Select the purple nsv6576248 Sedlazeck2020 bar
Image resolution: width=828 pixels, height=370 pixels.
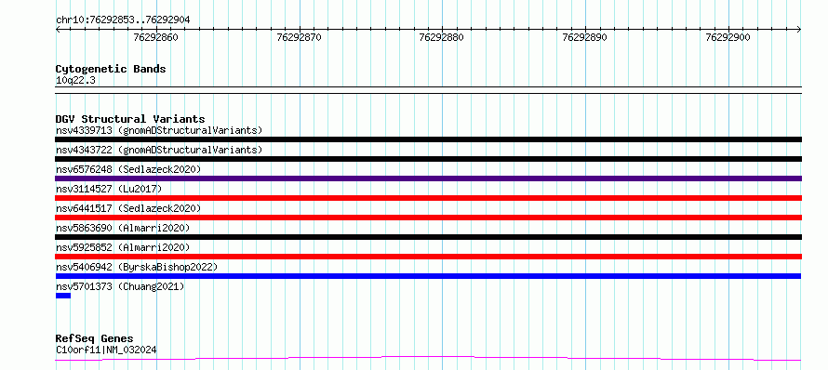[x=428, y=178]
